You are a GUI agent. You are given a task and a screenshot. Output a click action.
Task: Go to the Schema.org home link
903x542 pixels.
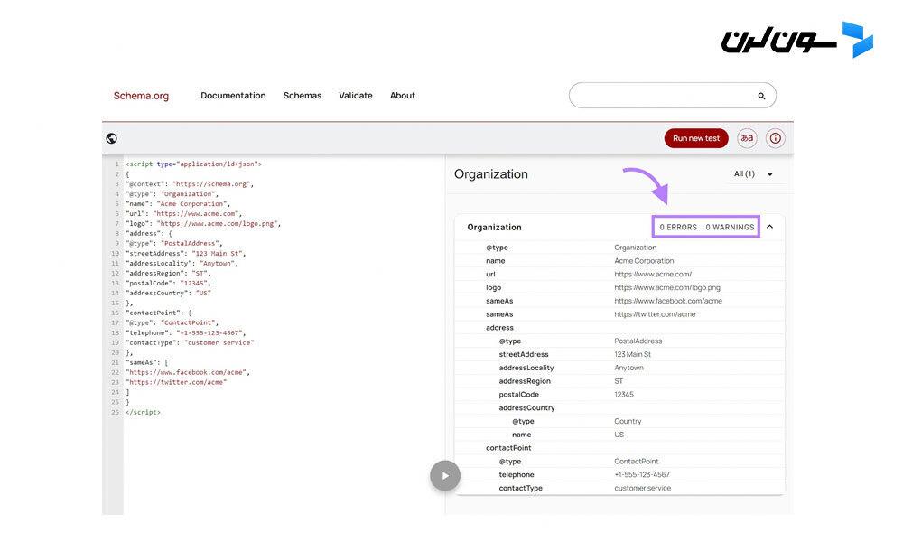pos(141,96)
